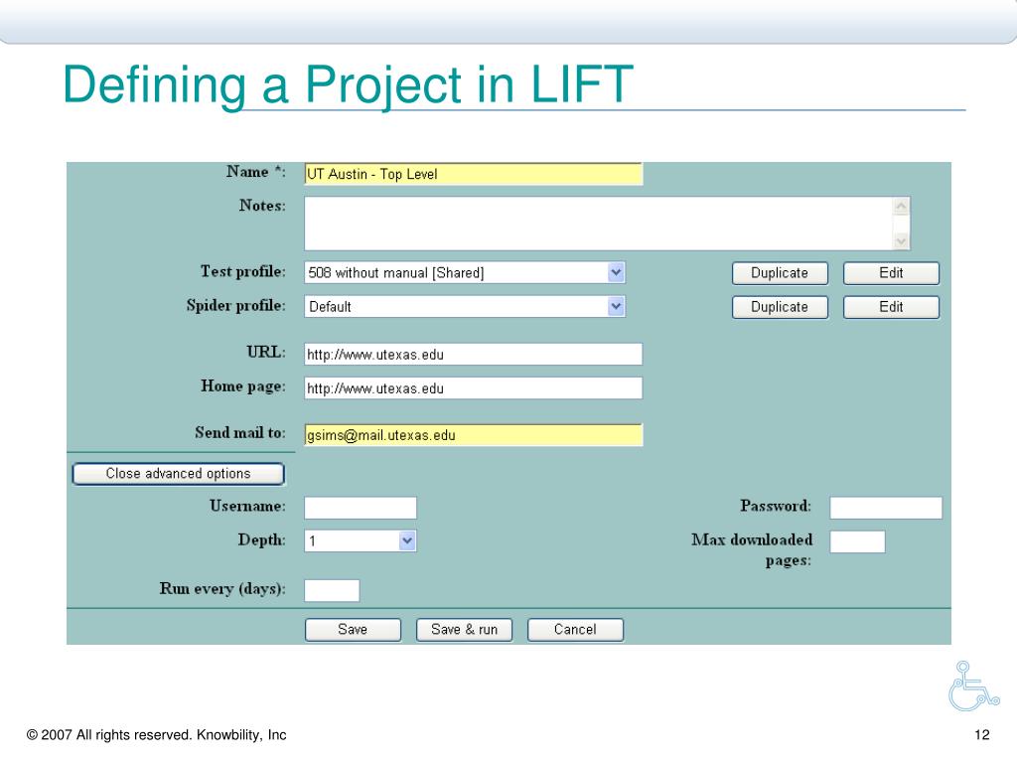Image resolution: width=1017 pixels, height=763 pixels.
Task: Click the Password input field
Action: pyautogui.click(x=886, y=508)
